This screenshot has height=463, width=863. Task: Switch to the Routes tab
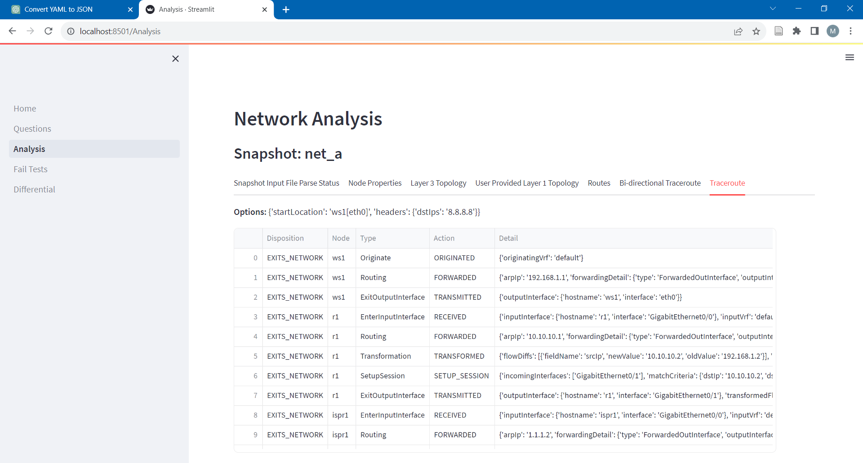coord(599,183)
